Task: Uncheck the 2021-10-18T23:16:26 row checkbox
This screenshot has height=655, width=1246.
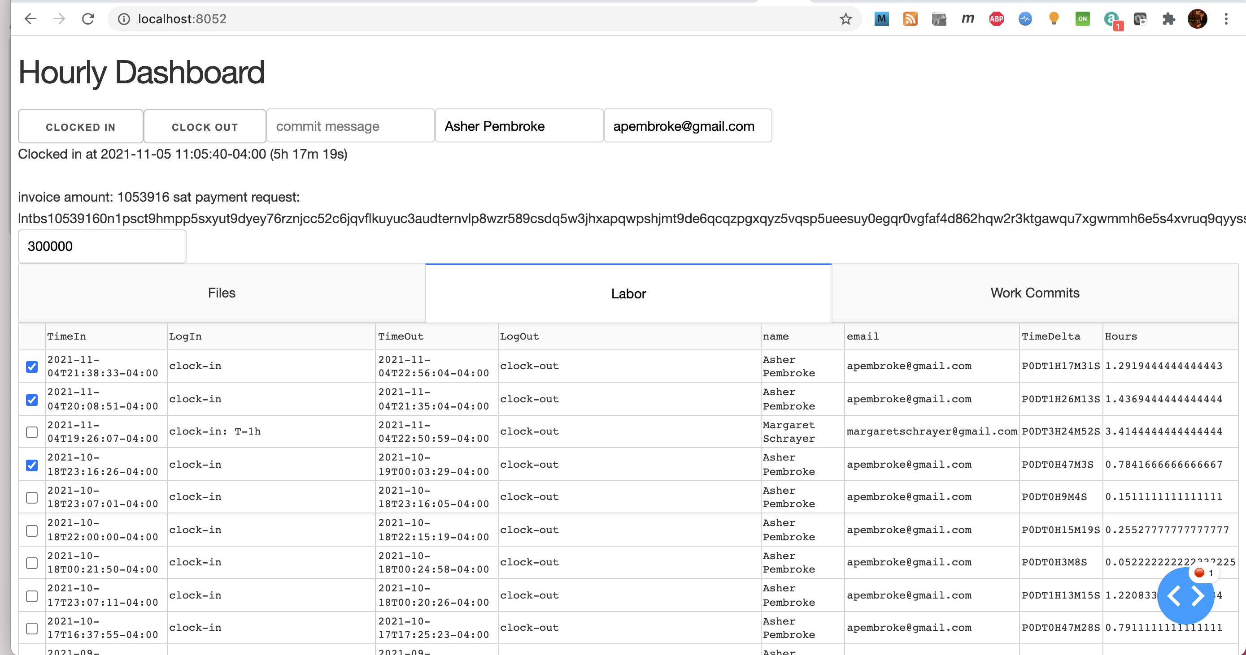Action: tap(32, 465)
